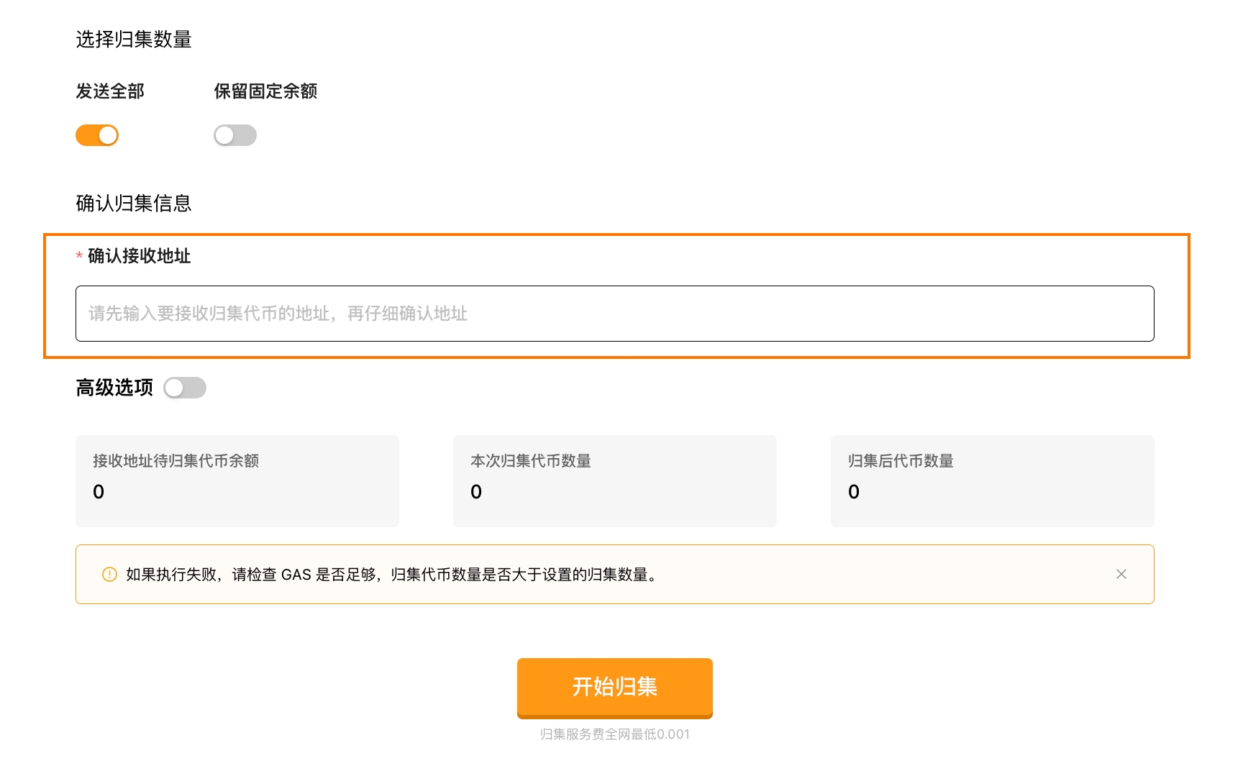Click the 确认接收地址 field label
The width and height of the screenshot is (1243, 761).
coord(139,256)
